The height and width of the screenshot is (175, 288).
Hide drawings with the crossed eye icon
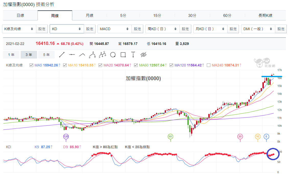(143, 55)
